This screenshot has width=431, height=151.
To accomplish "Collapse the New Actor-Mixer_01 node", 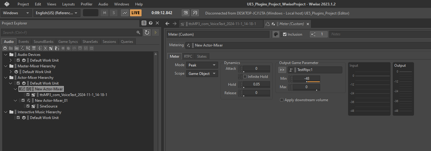I will coord(15,101).
